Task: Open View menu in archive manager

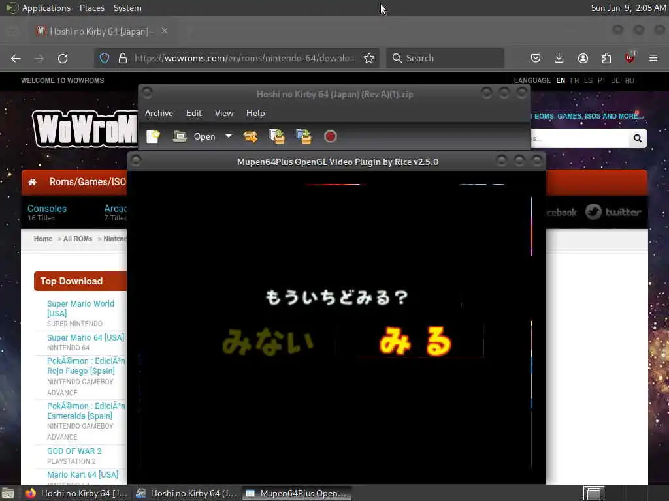Action: coord(224,113)
